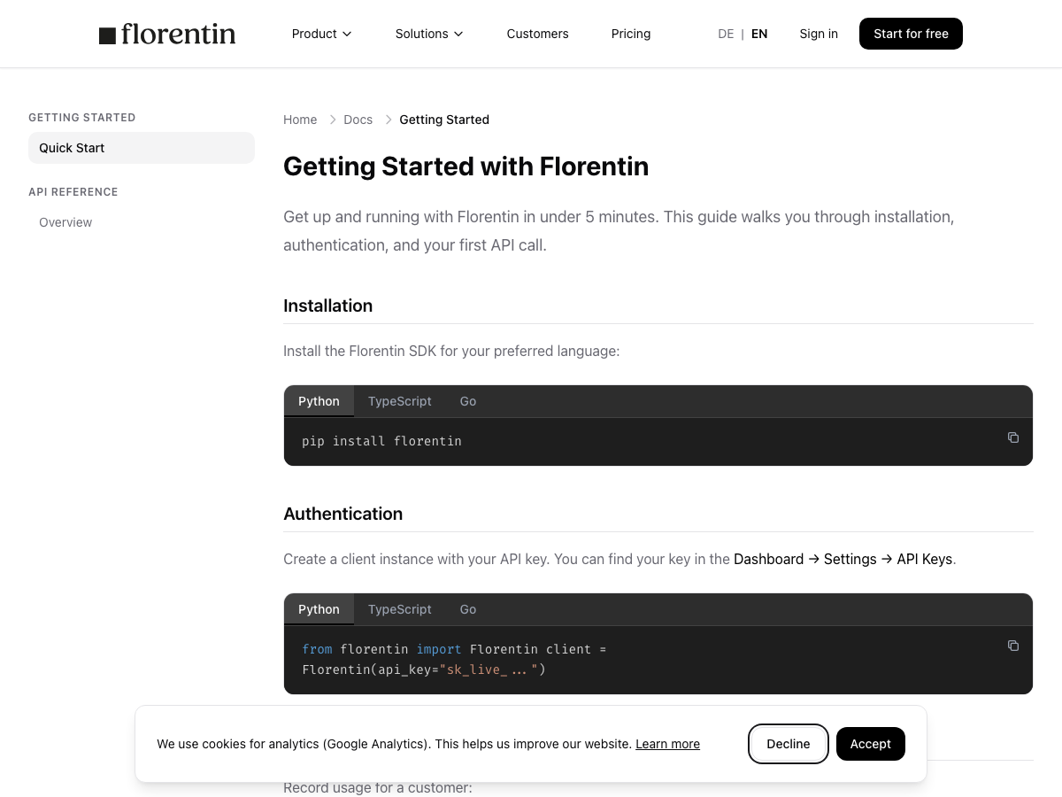Open Overview under API Reference
The width and height of the screenshot is (1062, 797).
pyautogui.click(x=65, y=222)
